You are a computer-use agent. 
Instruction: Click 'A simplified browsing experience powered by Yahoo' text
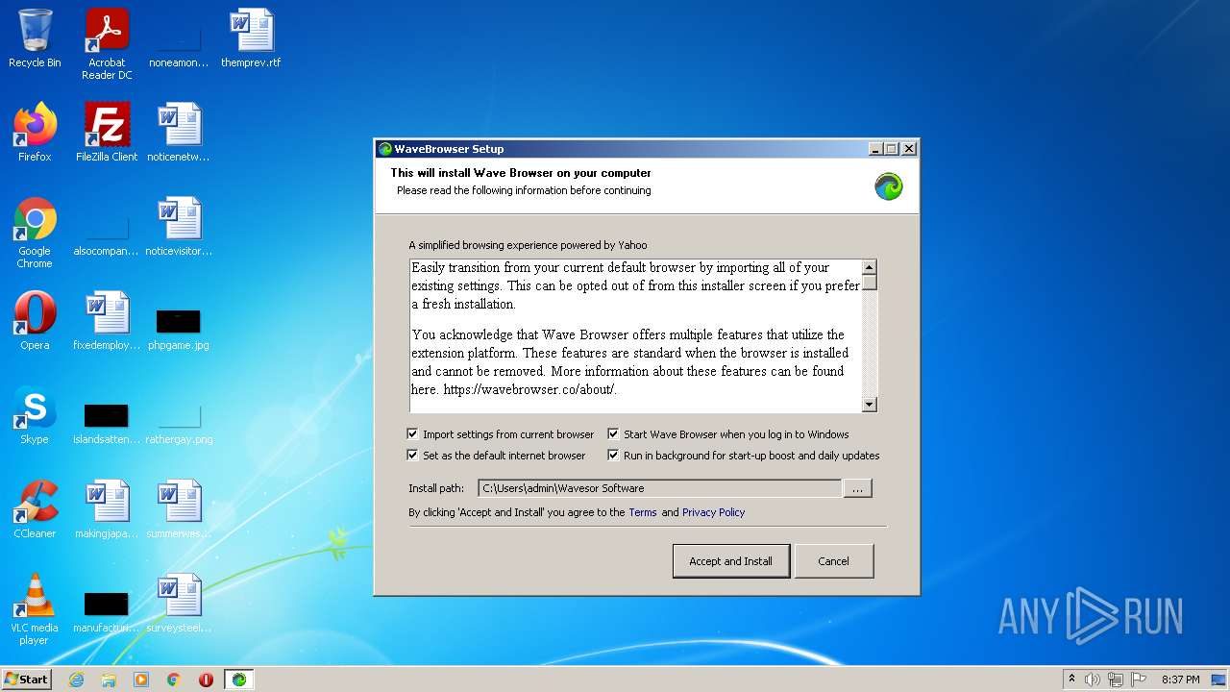point(528,245)
